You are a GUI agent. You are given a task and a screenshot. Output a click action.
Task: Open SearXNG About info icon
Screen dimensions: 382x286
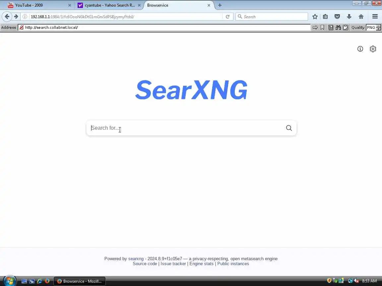360,49
